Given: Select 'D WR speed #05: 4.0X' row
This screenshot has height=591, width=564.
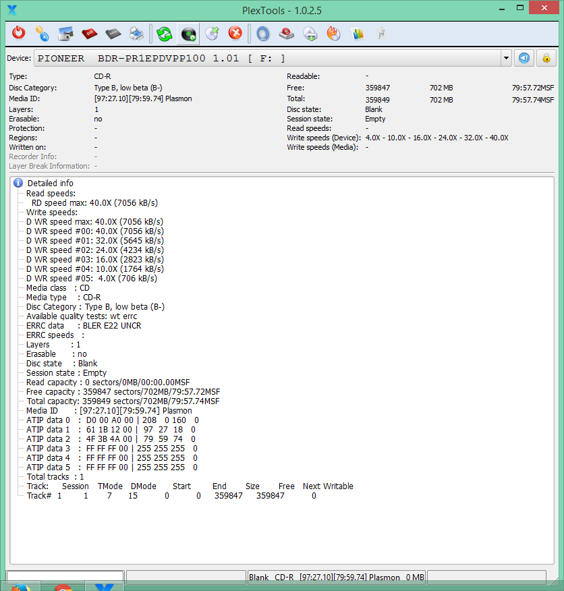Looking at the screenshot, I should [92, 278].
